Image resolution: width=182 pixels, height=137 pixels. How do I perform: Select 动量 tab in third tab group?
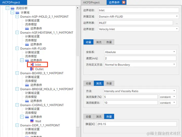point(88,117)
